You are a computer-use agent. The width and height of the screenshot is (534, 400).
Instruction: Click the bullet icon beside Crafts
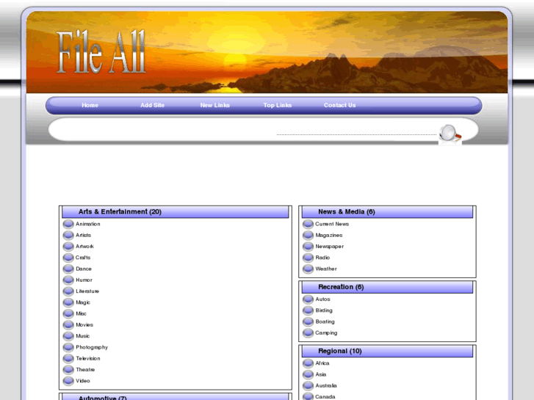(68, 258)
